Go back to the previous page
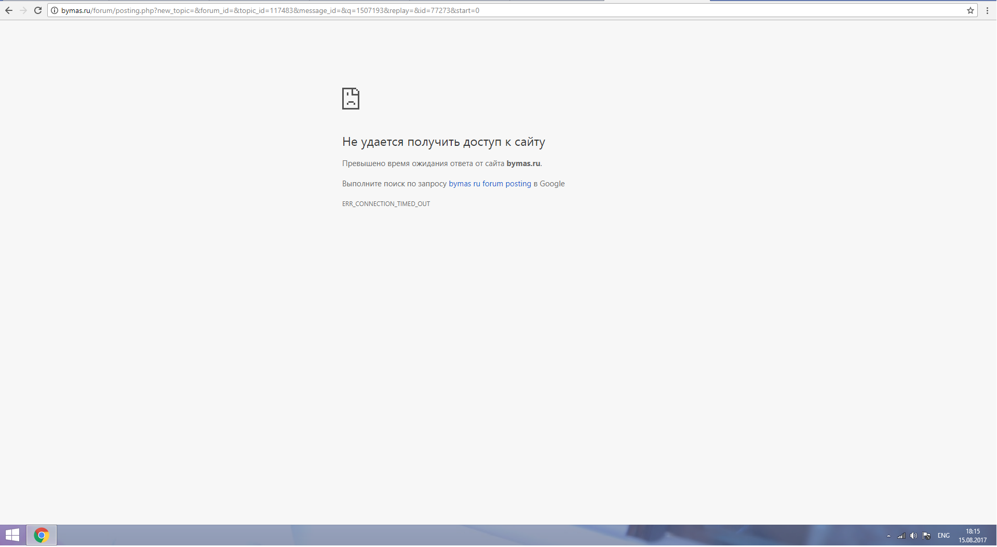Screen dimensions: 997x547 (x=9, y=10)
